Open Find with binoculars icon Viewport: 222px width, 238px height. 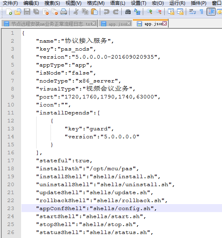[x=128, y=12]
